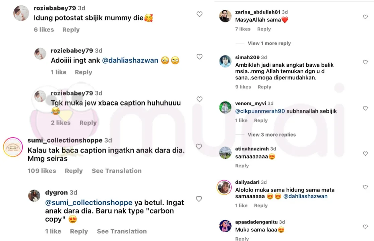
Task: View the 109 likes on sumi_collectionshoppe's comment
Action: click(x=42, y=171)
